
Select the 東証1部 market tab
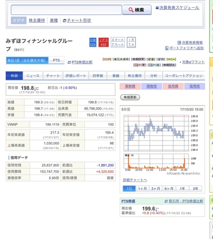pyautogui.click(x=27, y=60)
